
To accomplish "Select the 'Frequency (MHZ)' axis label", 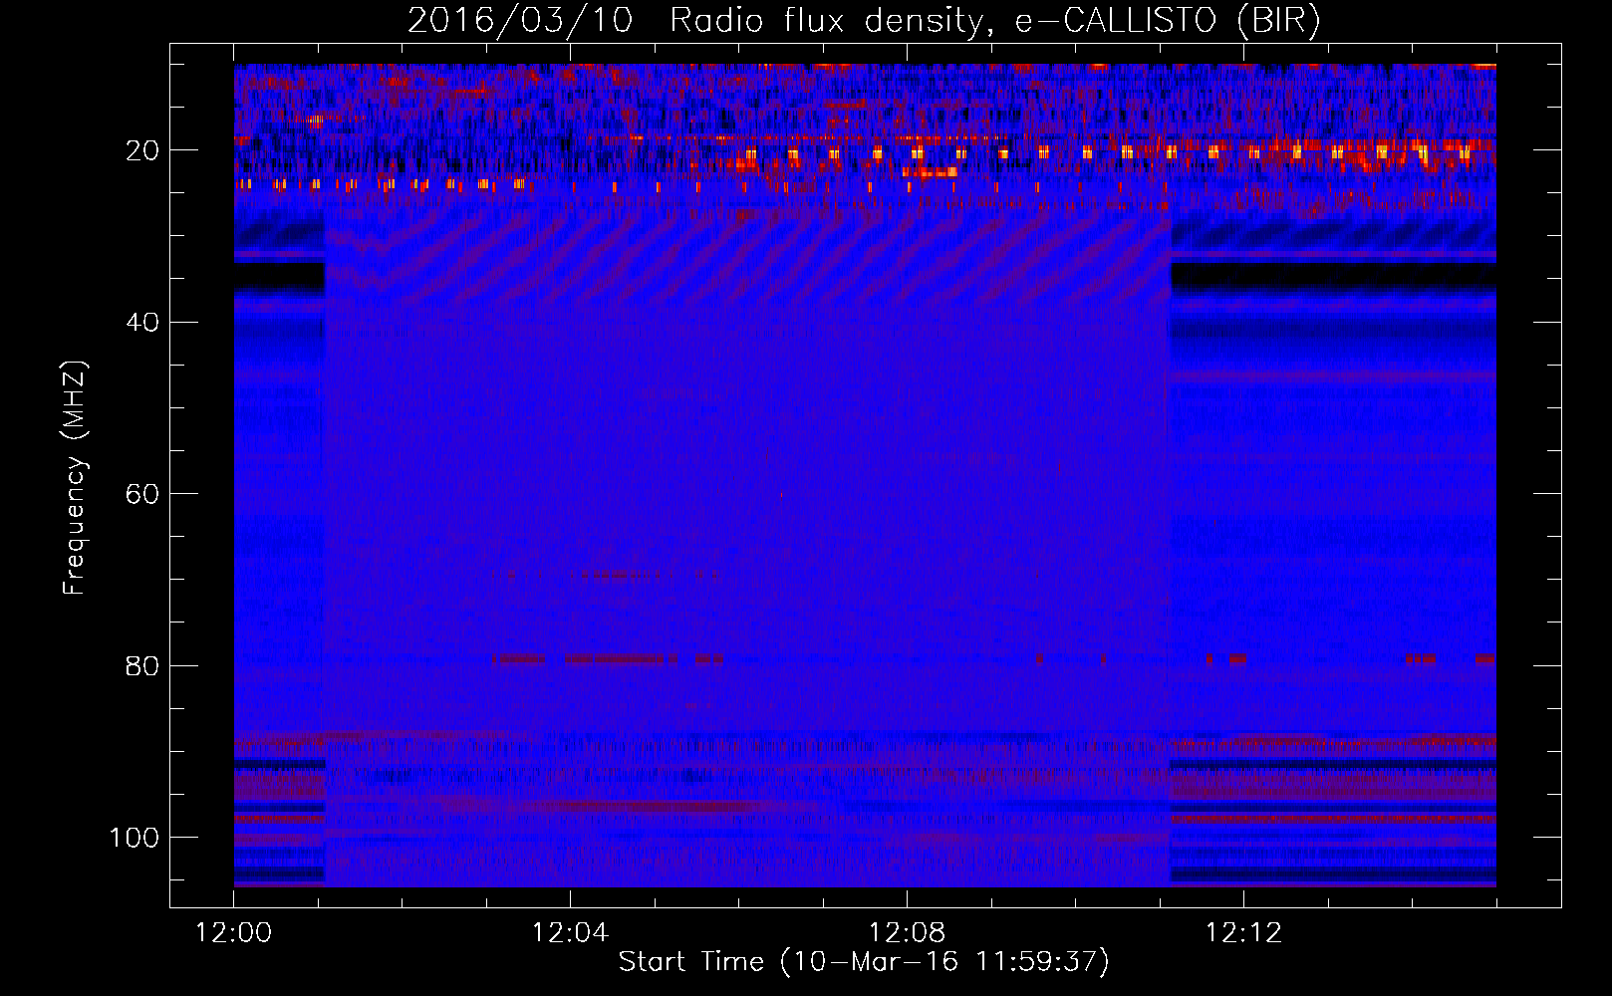I will (x=75, y=478).
